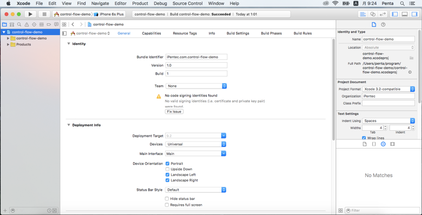Toggle the project and targets list sidebar icon

[x=64, y=33]
